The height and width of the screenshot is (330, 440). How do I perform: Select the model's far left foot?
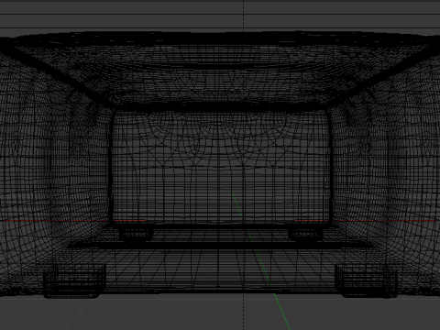pyautogui.click(x=136, y=234)
